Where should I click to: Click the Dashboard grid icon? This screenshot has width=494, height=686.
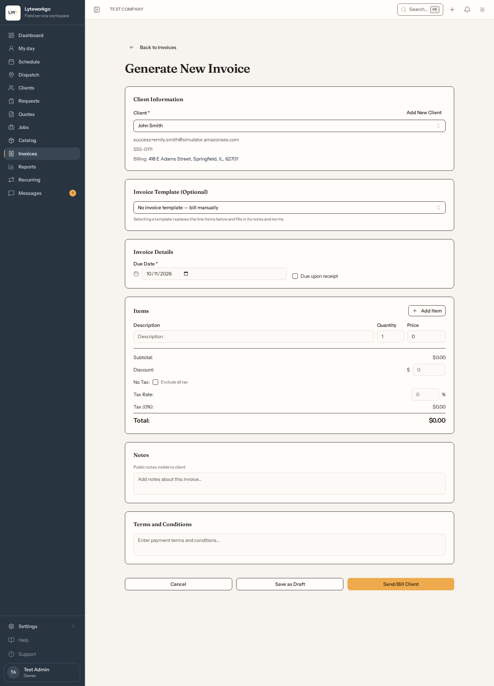[x=11, y=35]
